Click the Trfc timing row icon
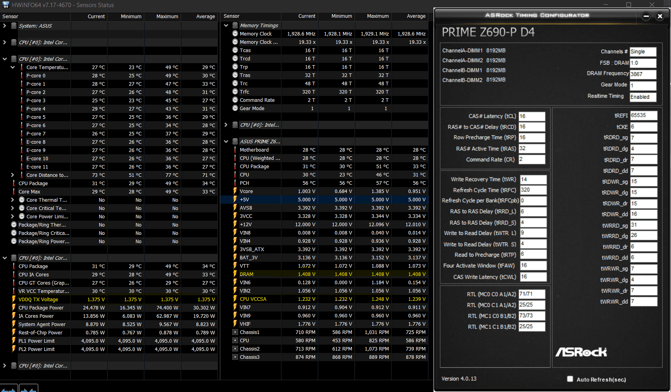 235,92
